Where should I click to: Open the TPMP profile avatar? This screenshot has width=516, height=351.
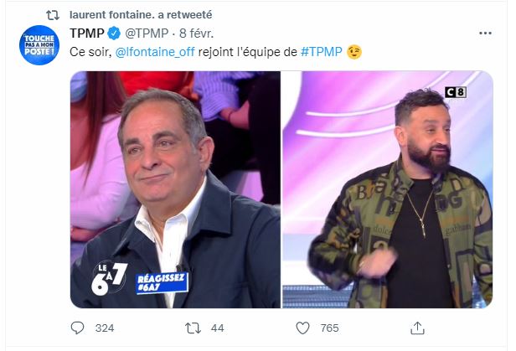pyautogui.click(x=39, y=43)
